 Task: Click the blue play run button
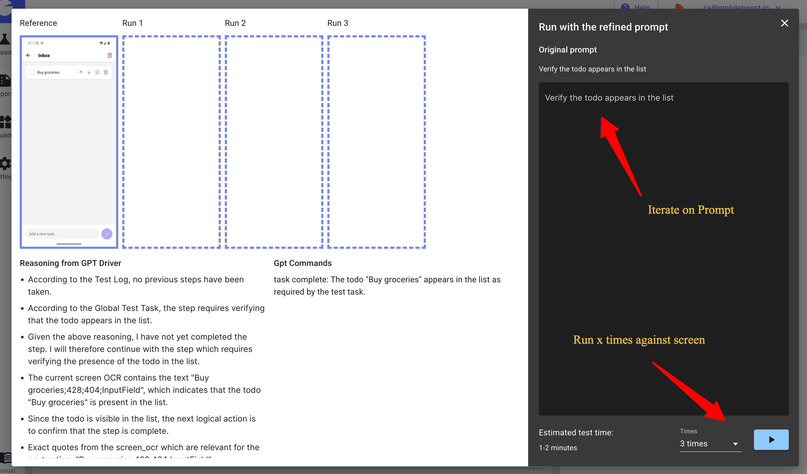point(771,439)
